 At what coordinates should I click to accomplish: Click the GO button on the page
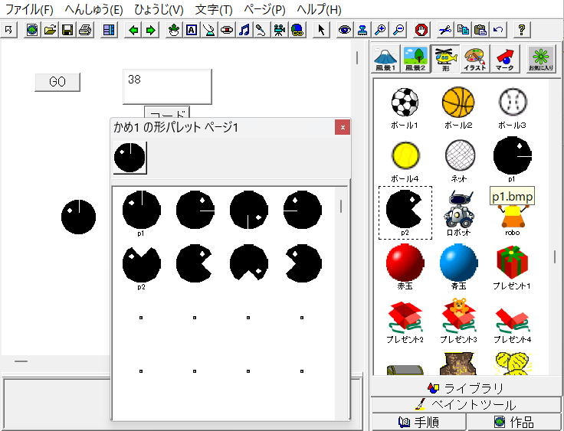[x=57, y=83]
